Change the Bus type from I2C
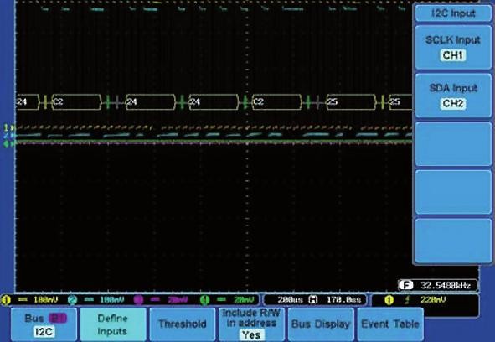 [x=44, y=324]
